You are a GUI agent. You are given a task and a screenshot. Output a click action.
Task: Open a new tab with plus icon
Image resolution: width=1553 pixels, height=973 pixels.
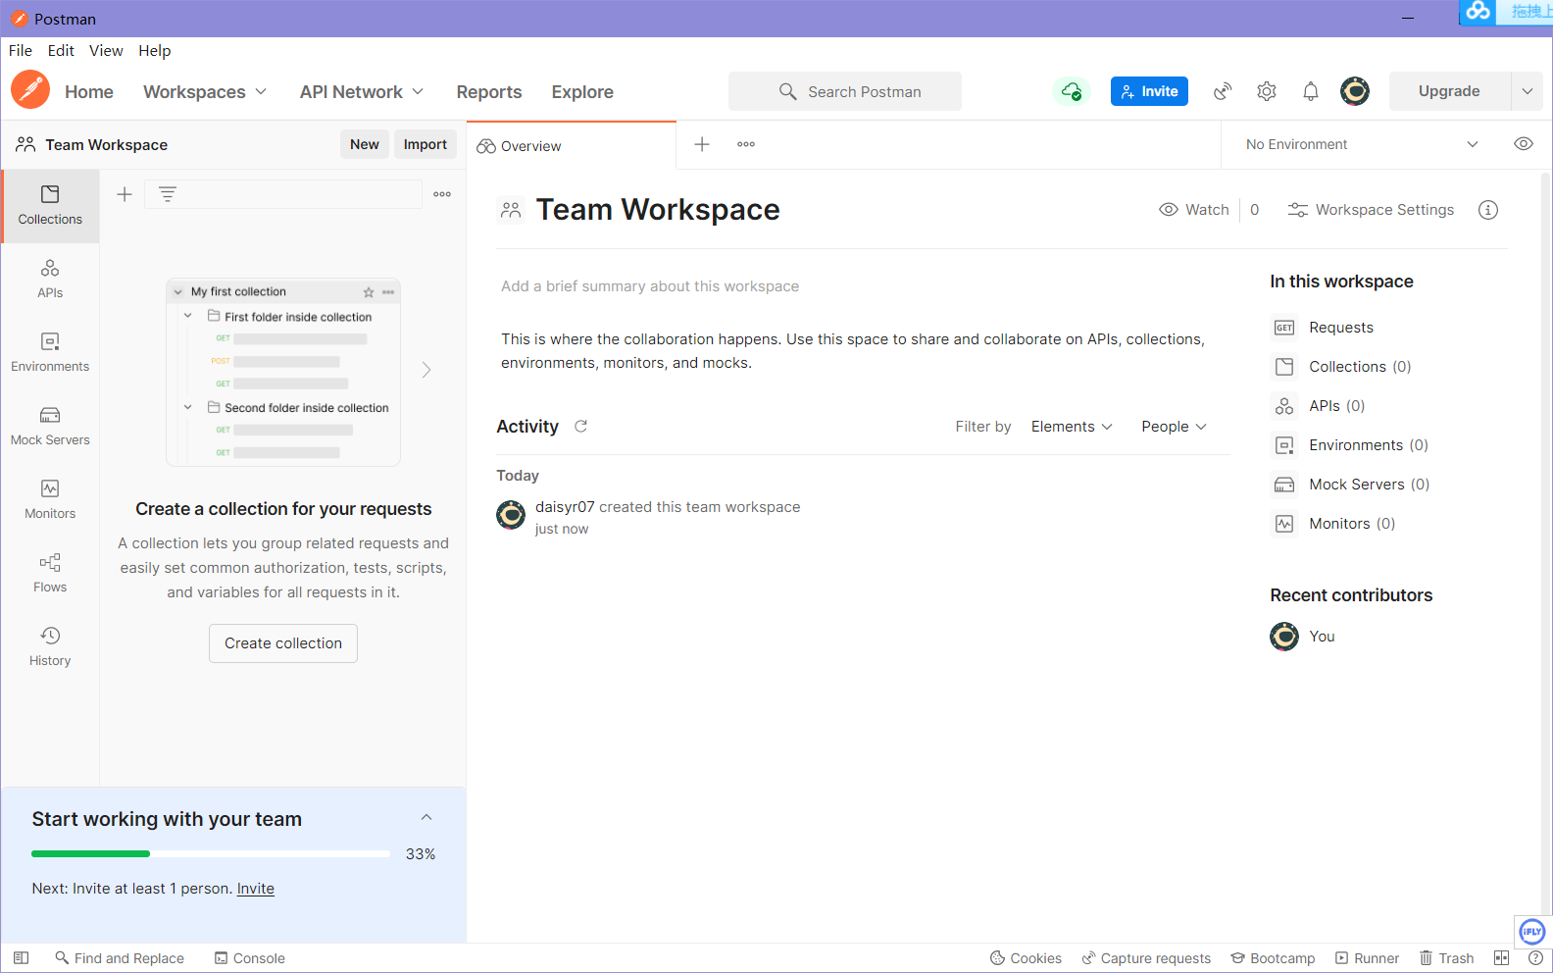[x=702, y=144]
